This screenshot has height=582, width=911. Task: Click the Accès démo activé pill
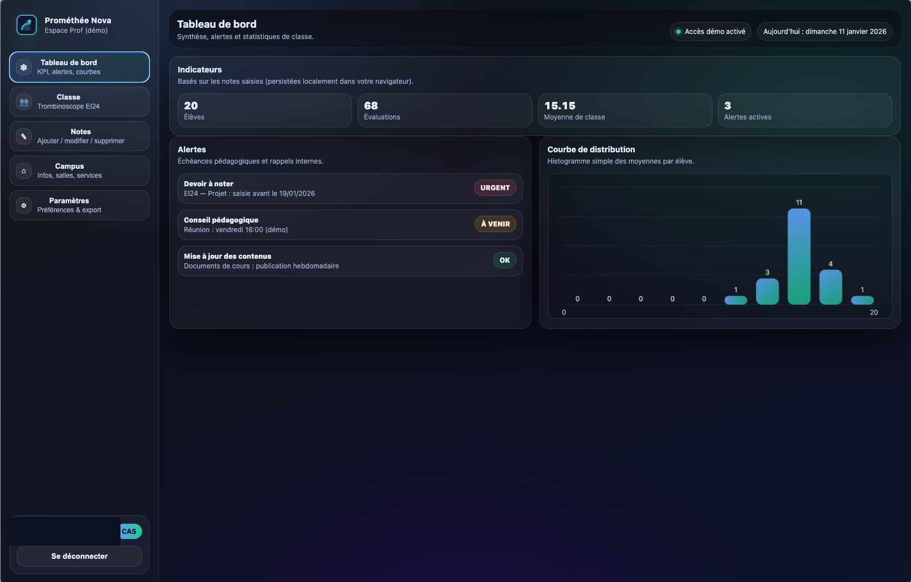coord(711,32)
